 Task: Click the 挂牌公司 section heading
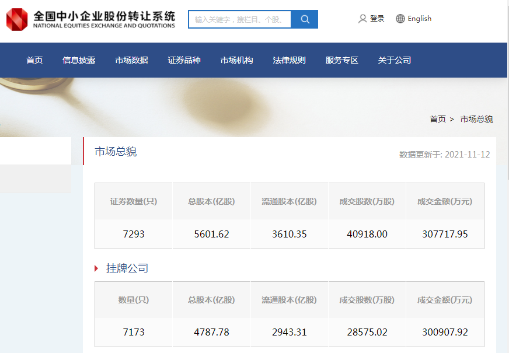click(x=127, y=268)
